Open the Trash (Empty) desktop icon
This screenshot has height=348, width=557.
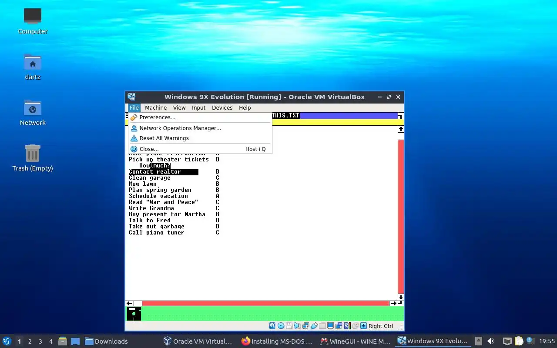[x=33, y=158]
